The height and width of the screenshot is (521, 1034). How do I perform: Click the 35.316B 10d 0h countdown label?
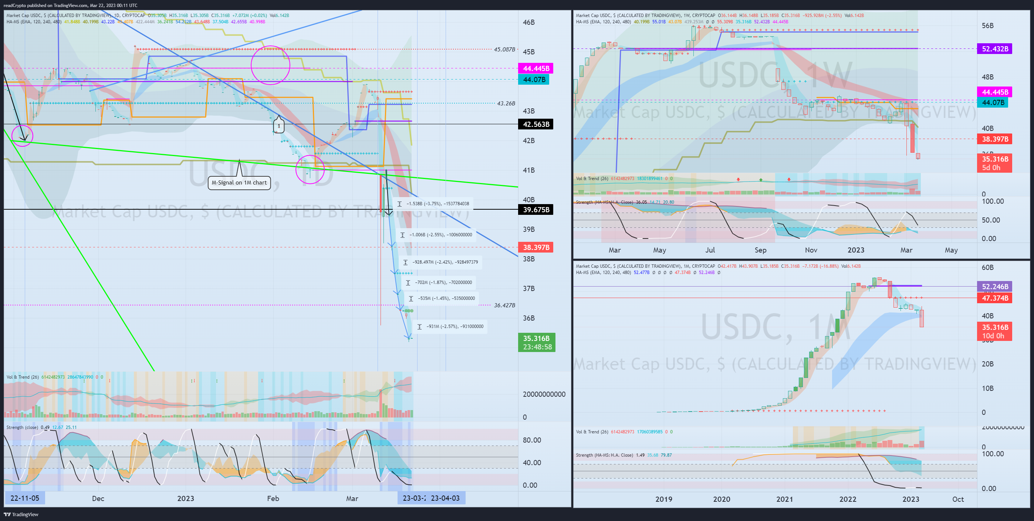click(995, 332)
